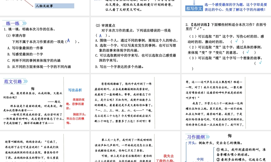Click the checkmark for the “变” item
This screenshot has width=271, height=162.
tap(248, 52)
